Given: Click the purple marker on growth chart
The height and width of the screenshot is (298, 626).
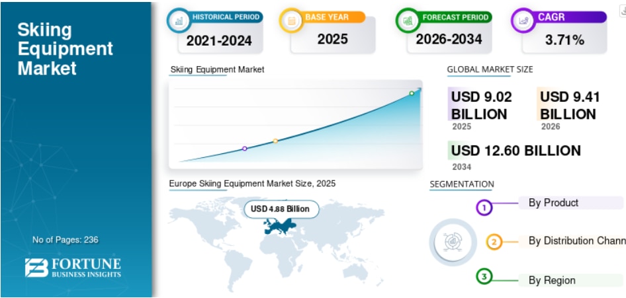Looking at the screenshot, I should click(245, 149).
